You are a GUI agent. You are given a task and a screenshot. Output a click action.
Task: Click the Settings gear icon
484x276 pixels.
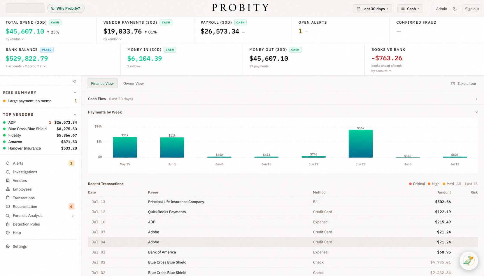click(8, 246)
